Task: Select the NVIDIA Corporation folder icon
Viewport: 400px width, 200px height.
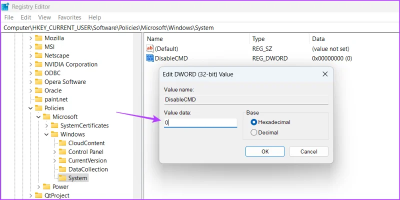Action: [38, 64]
